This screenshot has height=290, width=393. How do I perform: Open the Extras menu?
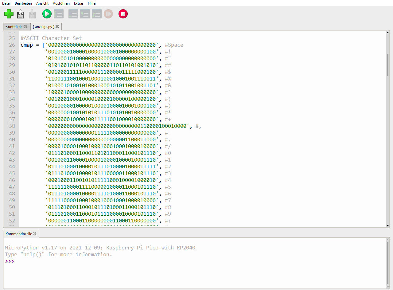click(79, 3)
